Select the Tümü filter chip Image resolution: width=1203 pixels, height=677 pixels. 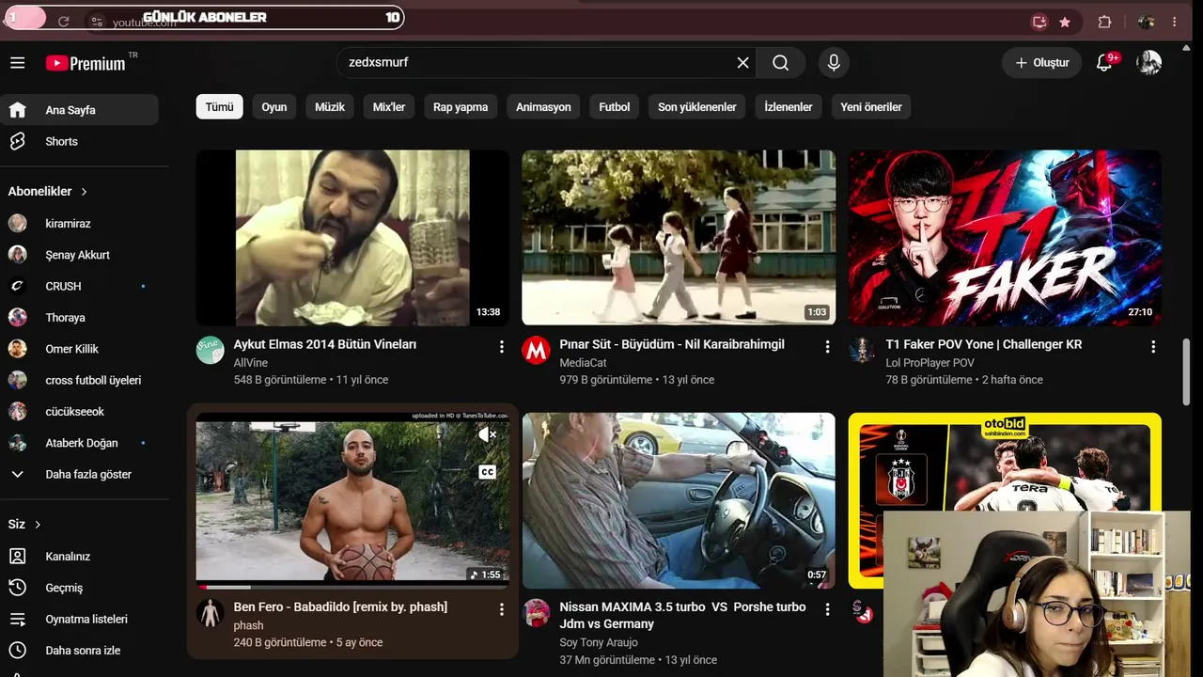coord(220,107)
